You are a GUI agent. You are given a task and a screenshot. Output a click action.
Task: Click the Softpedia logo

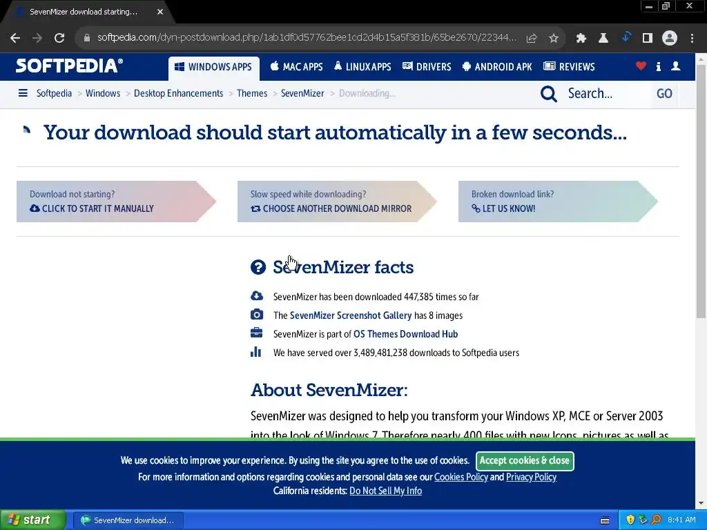point(69,66)
